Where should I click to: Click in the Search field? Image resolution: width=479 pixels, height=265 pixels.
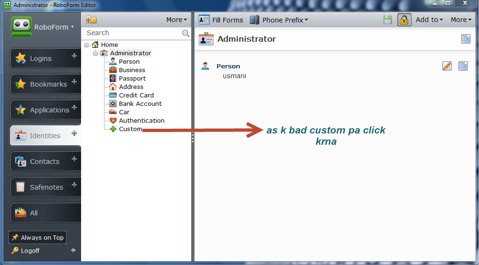point(133,33)
